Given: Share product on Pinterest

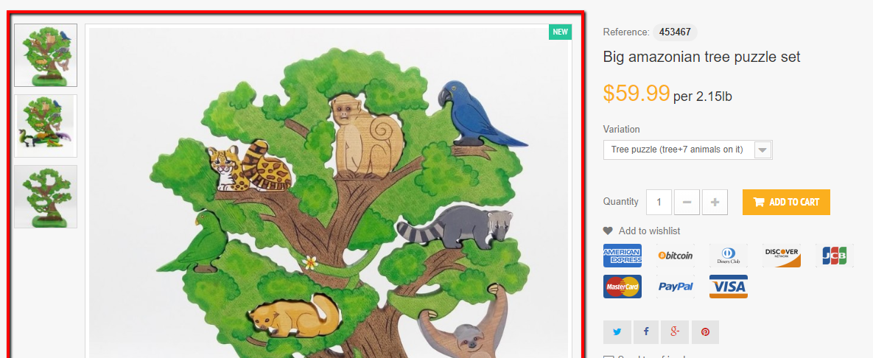Looking at the screenshot, I should tap(706, 331).
